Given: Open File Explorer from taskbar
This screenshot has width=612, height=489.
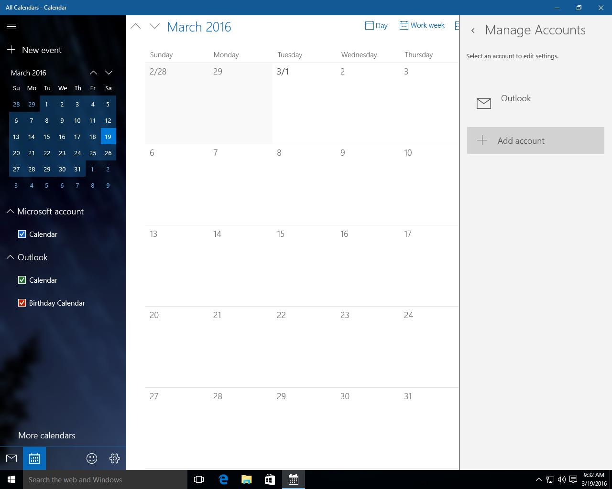Looking at the screenshot, I should click(x=247, y=479).
